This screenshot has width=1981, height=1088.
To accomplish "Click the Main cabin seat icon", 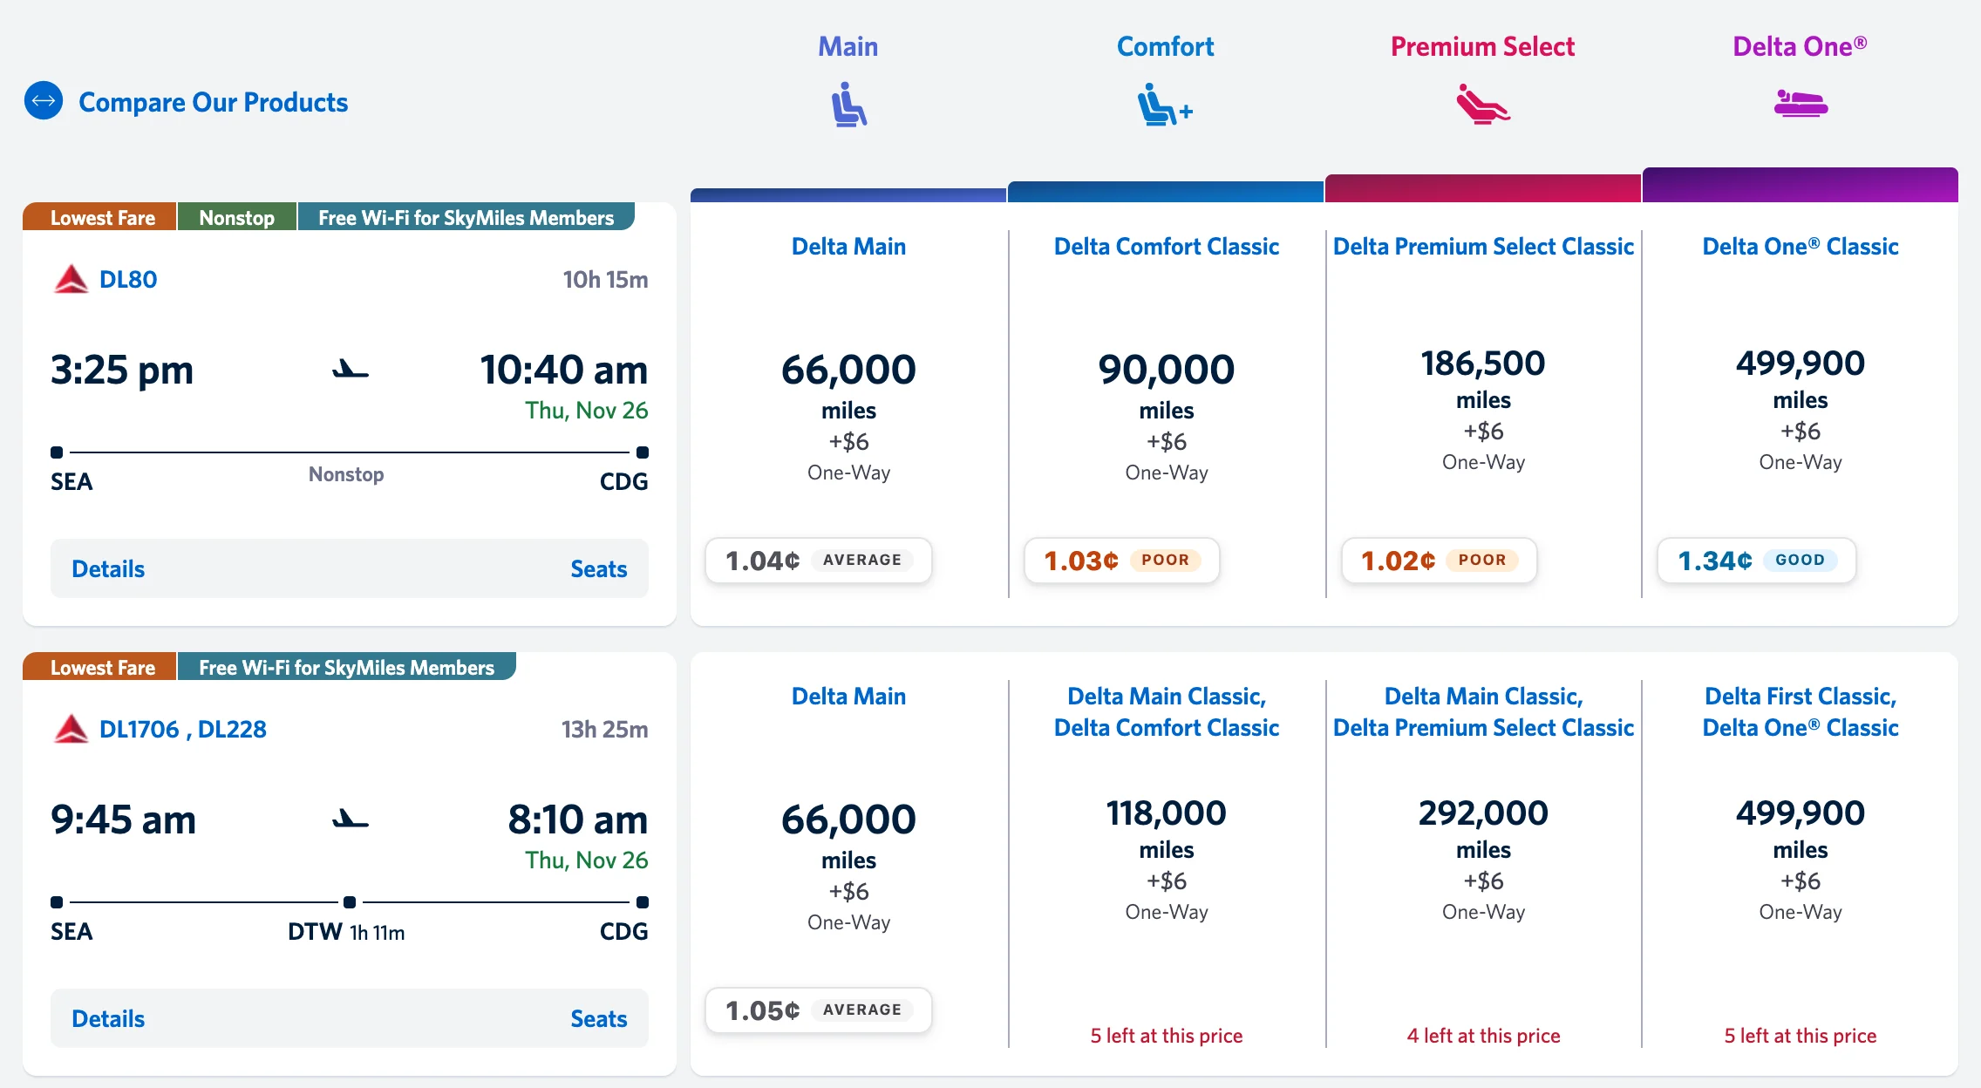I will [848, 105].
